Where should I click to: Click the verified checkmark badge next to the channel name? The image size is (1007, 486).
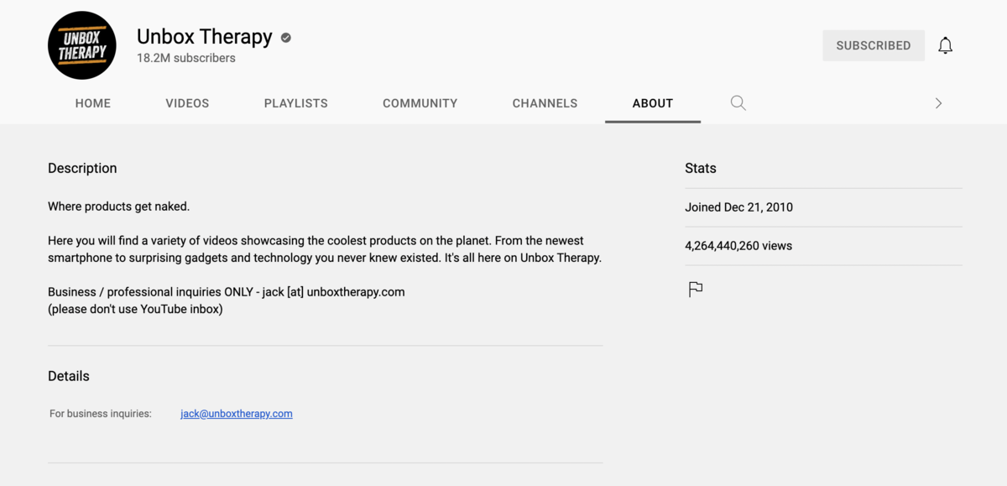pos(286,38)
